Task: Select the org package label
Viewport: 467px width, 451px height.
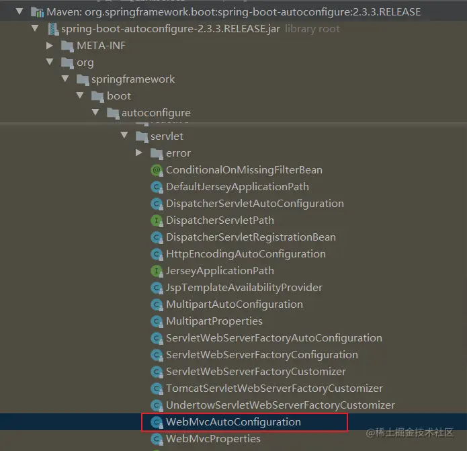Action: pos(85,63)
